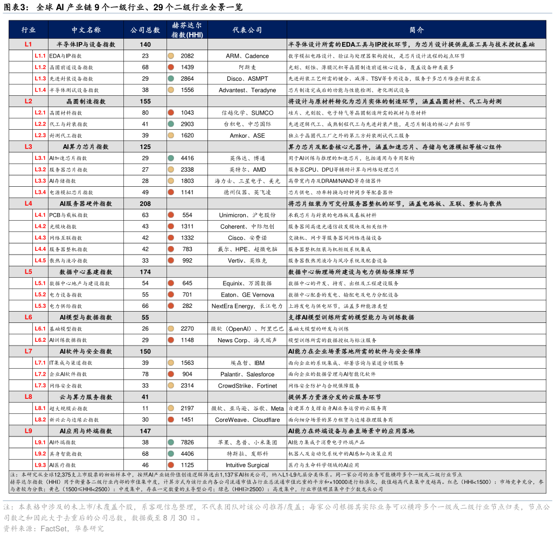Click the 简介 column header
Image resolution: width=555 pixels, height=535 pixels.
click(417, 30)
